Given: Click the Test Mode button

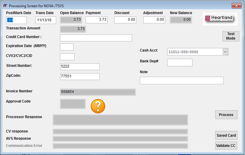Looking at the screenshot, I should [231, 36].
